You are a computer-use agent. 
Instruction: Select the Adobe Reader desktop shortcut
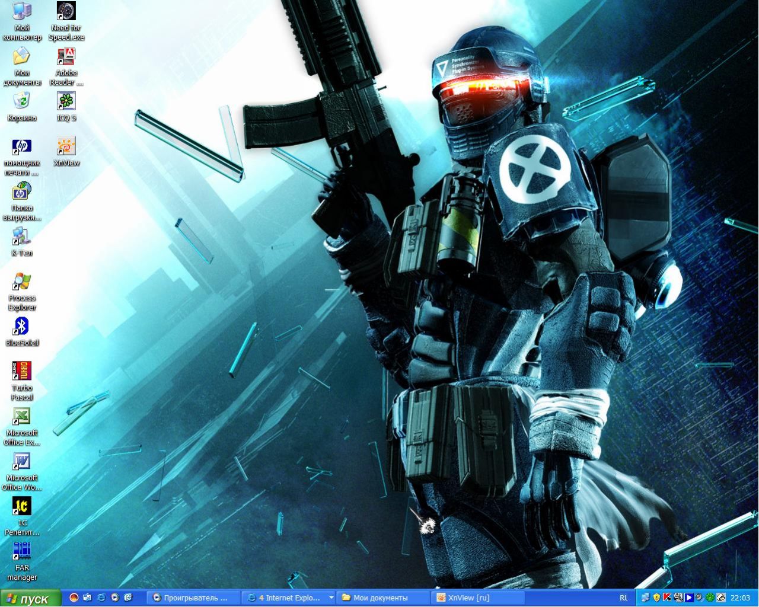click(66, 57)
